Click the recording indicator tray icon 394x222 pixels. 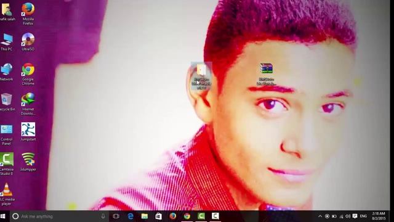click(327, 216)
